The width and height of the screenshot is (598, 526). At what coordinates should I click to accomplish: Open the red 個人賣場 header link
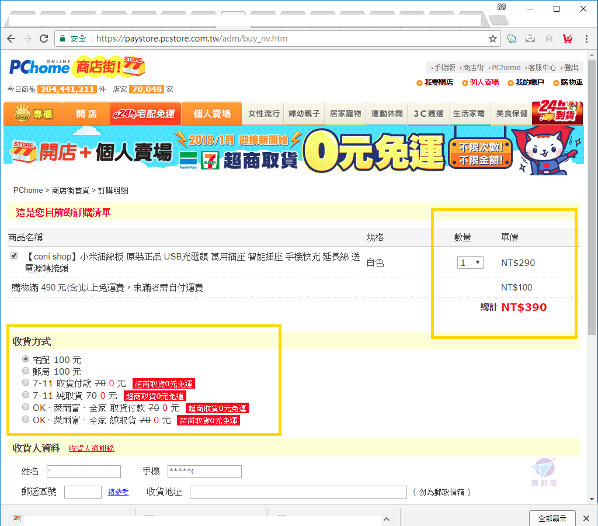coord(484,82)
